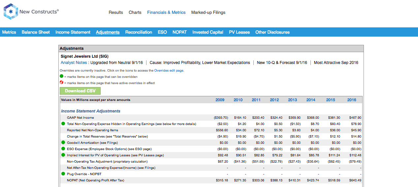The width and height of the screenshot is (418, 187).
Task: Click the 2011 year column header
Action: 256,100
